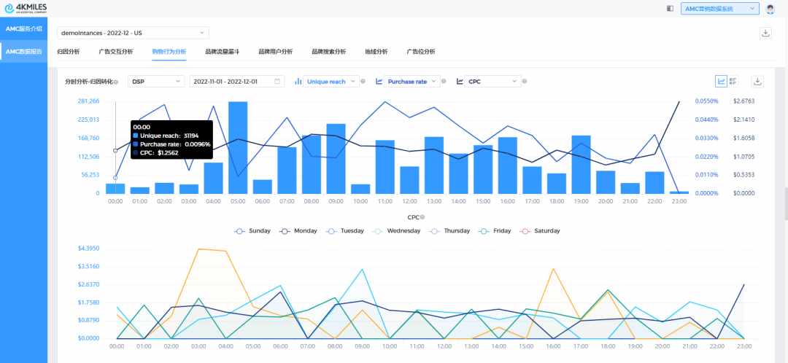
Task: Expand the demoIntances - 2022-12 - US selector
Action: pos(134,33)
